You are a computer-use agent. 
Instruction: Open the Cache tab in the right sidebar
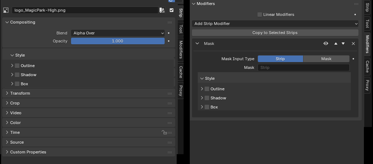[367, 67]
